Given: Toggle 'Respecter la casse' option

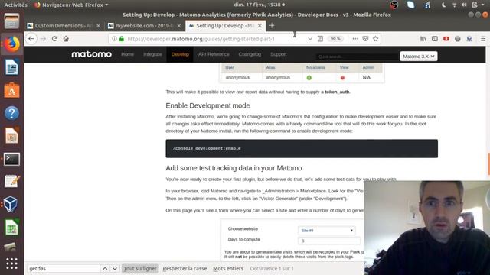Looking at the screenshot, I should point(185,268).
